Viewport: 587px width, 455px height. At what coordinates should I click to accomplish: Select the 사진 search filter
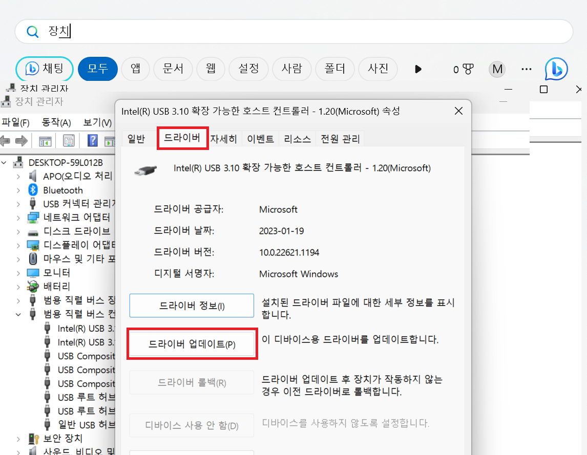(378, 69)
